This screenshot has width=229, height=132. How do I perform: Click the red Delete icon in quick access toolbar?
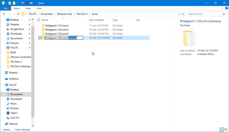point(27,3)
